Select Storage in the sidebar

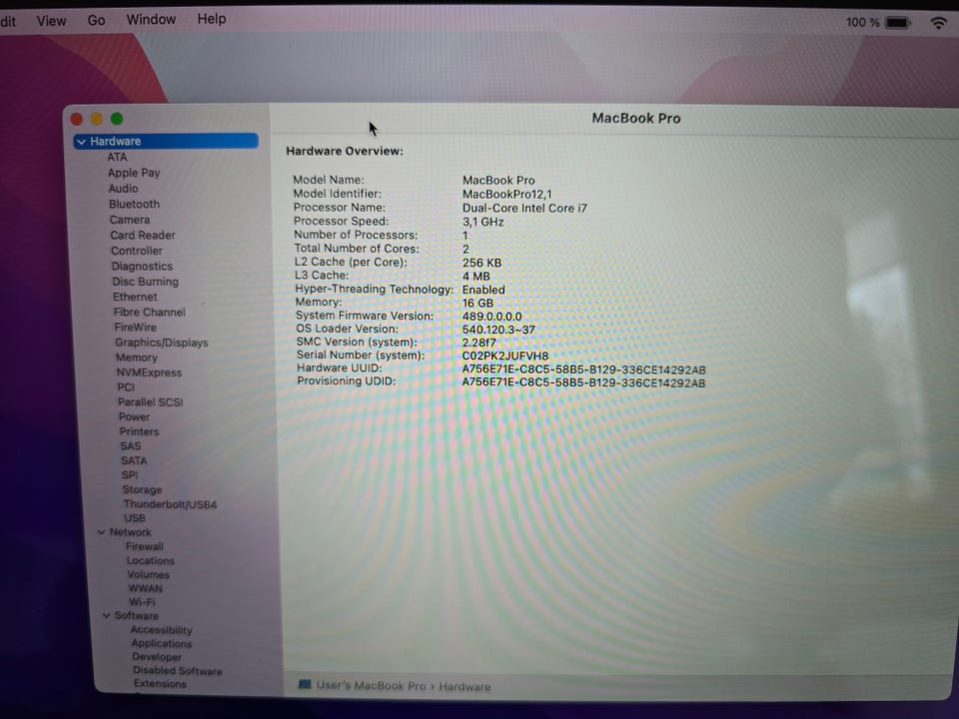(x=143, y=489)
